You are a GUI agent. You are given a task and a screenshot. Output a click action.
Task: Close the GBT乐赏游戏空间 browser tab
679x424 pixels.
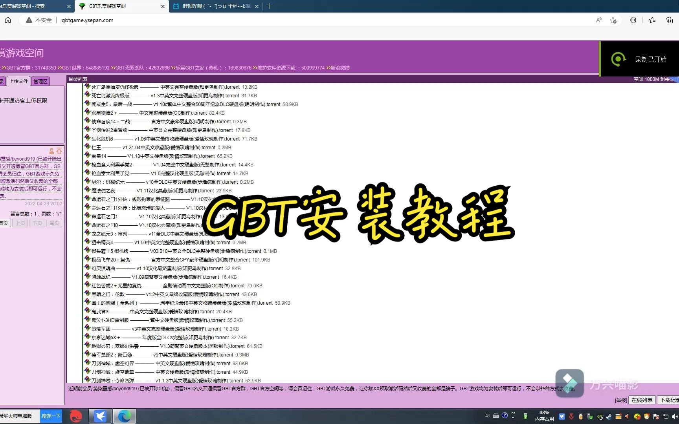pos(163,6)
